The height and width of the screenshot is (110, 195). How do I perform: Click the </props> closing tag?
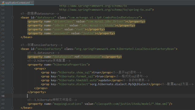coord(41,88)
